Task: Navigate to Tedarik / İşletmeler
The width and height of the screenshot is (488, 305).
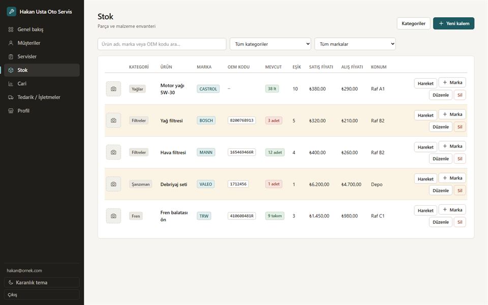Action: [42, 97]
